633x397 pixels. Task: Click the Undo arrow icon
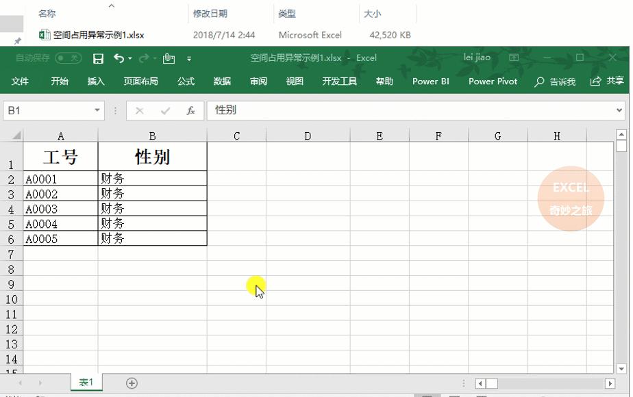click(x=118, y=57)
